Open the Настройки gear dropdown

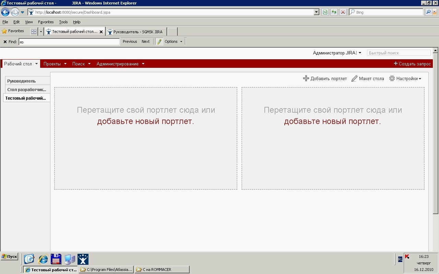[405, 78]
